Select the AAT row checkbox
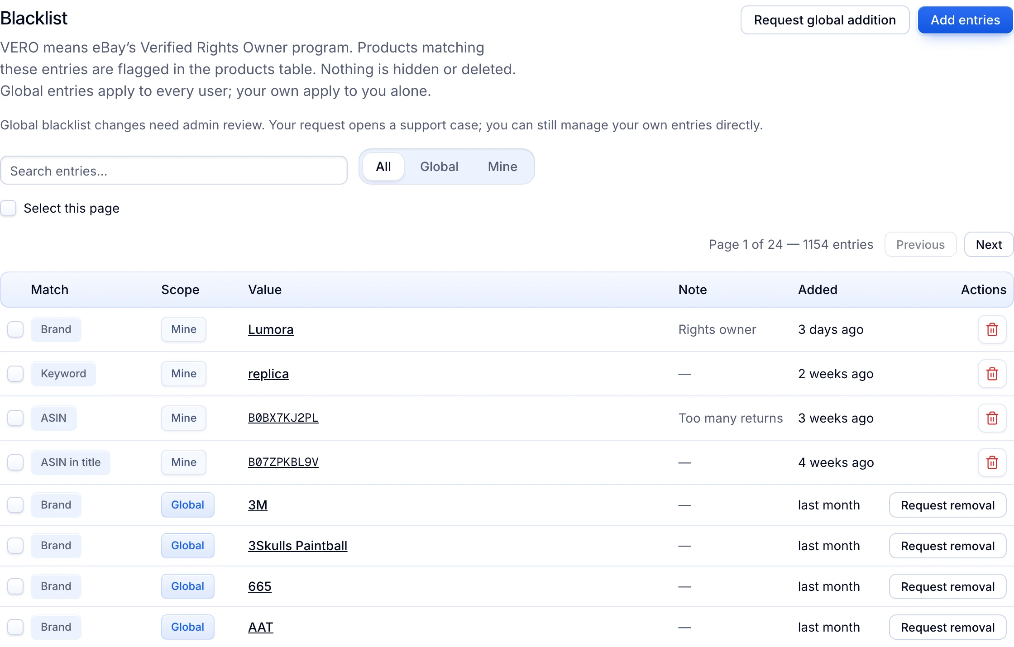This screenshot has width=1014, height=647. pos(15,627)
